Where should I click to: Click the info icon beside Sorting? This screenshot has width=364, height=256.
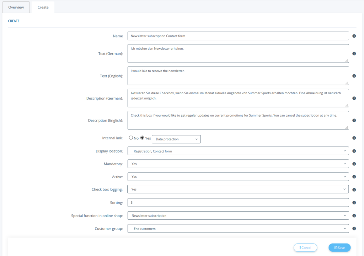(354, 202)
